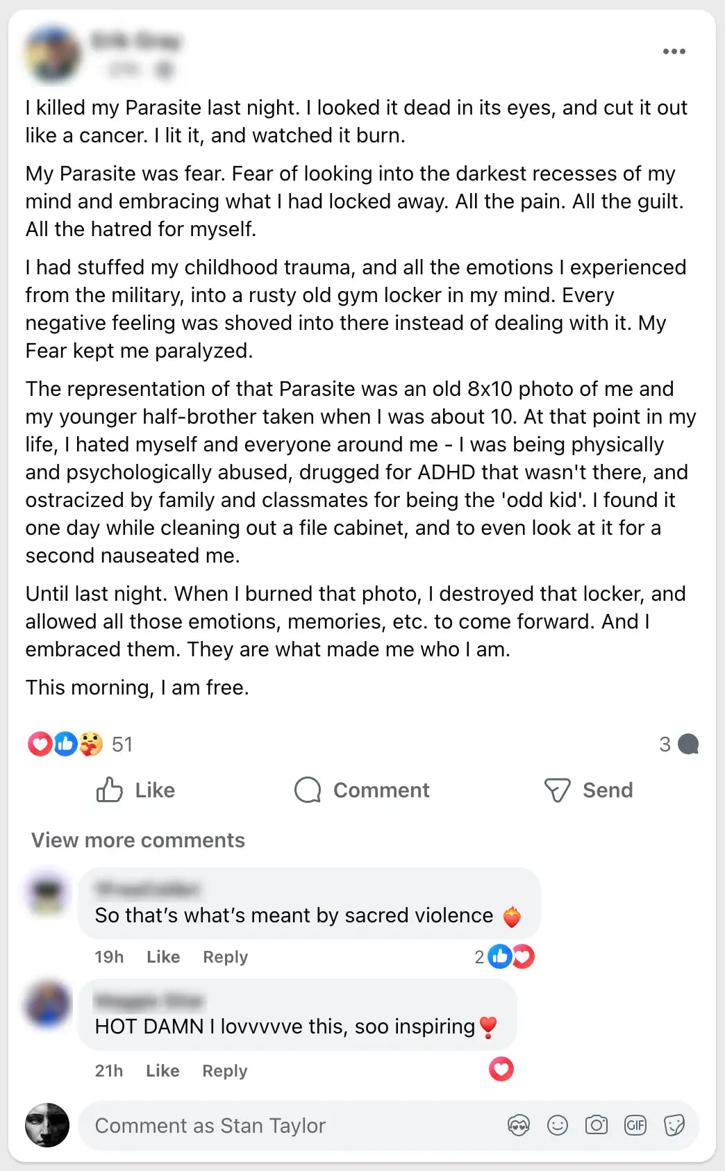Image resolution: width=725 pixels, height=1171 pixels.
Task: Open the three-dot post options menu
Action: 674,51
